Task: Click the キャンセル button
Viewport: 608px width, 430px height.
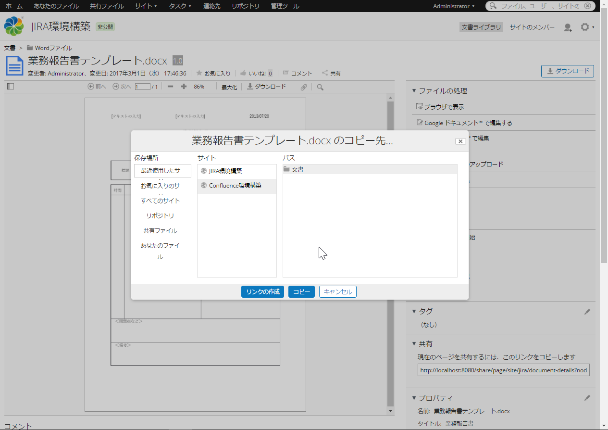Action: 338,291
